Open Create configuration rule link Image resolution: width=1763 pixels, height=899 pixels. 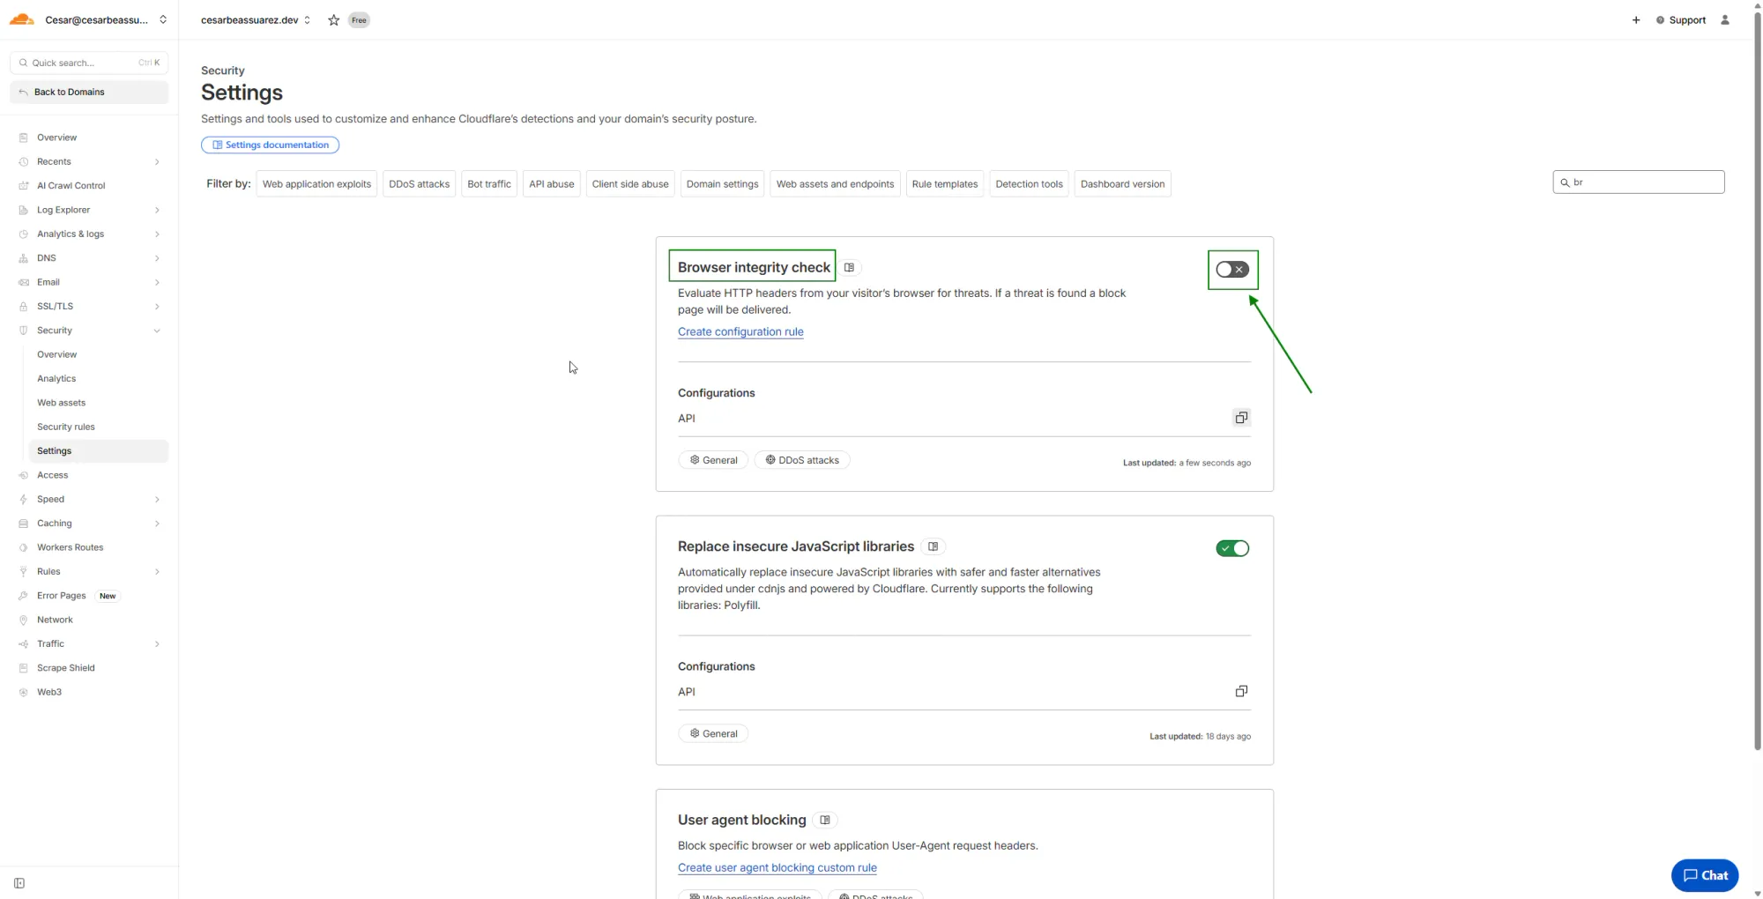(740, 331)
